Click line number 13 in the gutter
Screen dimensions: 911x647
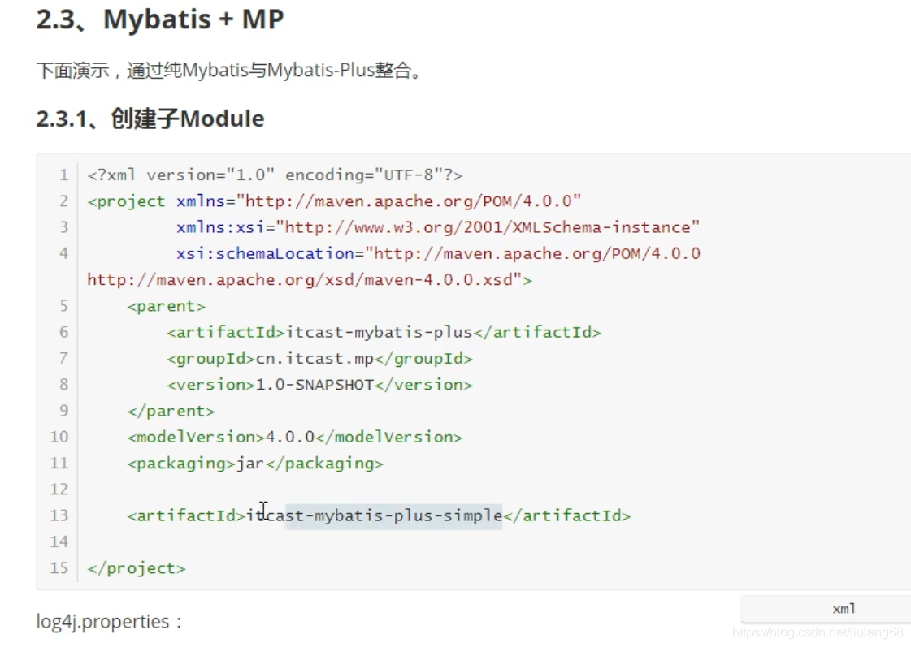(x=59, y=515)
